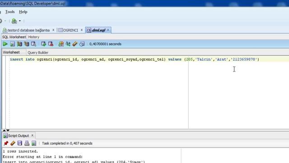The image size is (289, 163).
Task: Click 'Task completed in 0,407 seconds' text
Action: pos(67,144)
